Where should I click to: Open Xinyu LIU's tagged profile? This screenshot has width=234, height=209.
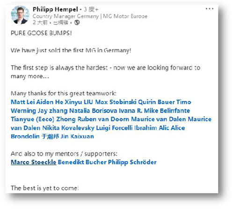tap(79, 102)
